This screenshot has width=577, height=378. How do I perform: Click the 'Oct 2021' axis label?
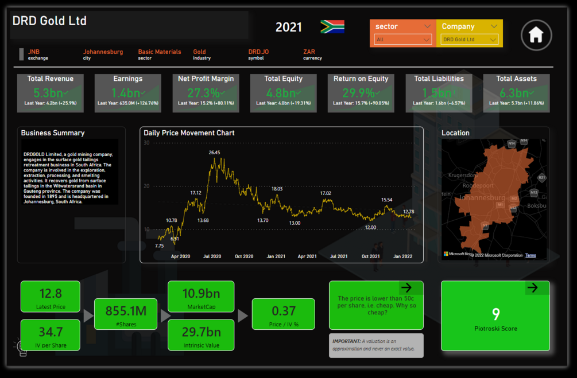[370, 256]
